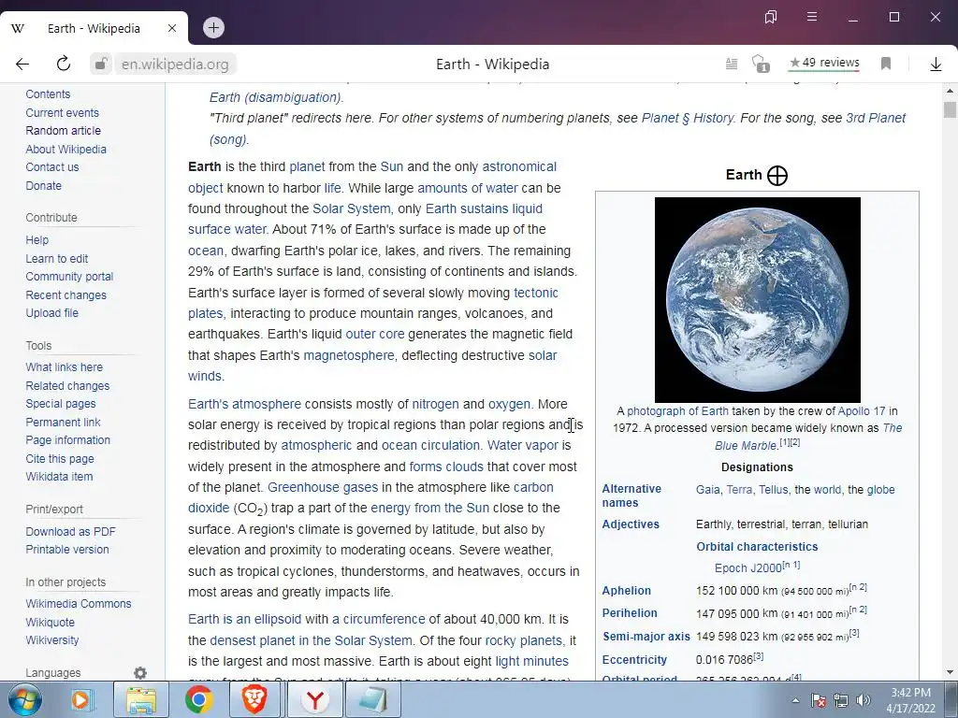Open Earth (disambiguation) link

(x=276, y=97)
